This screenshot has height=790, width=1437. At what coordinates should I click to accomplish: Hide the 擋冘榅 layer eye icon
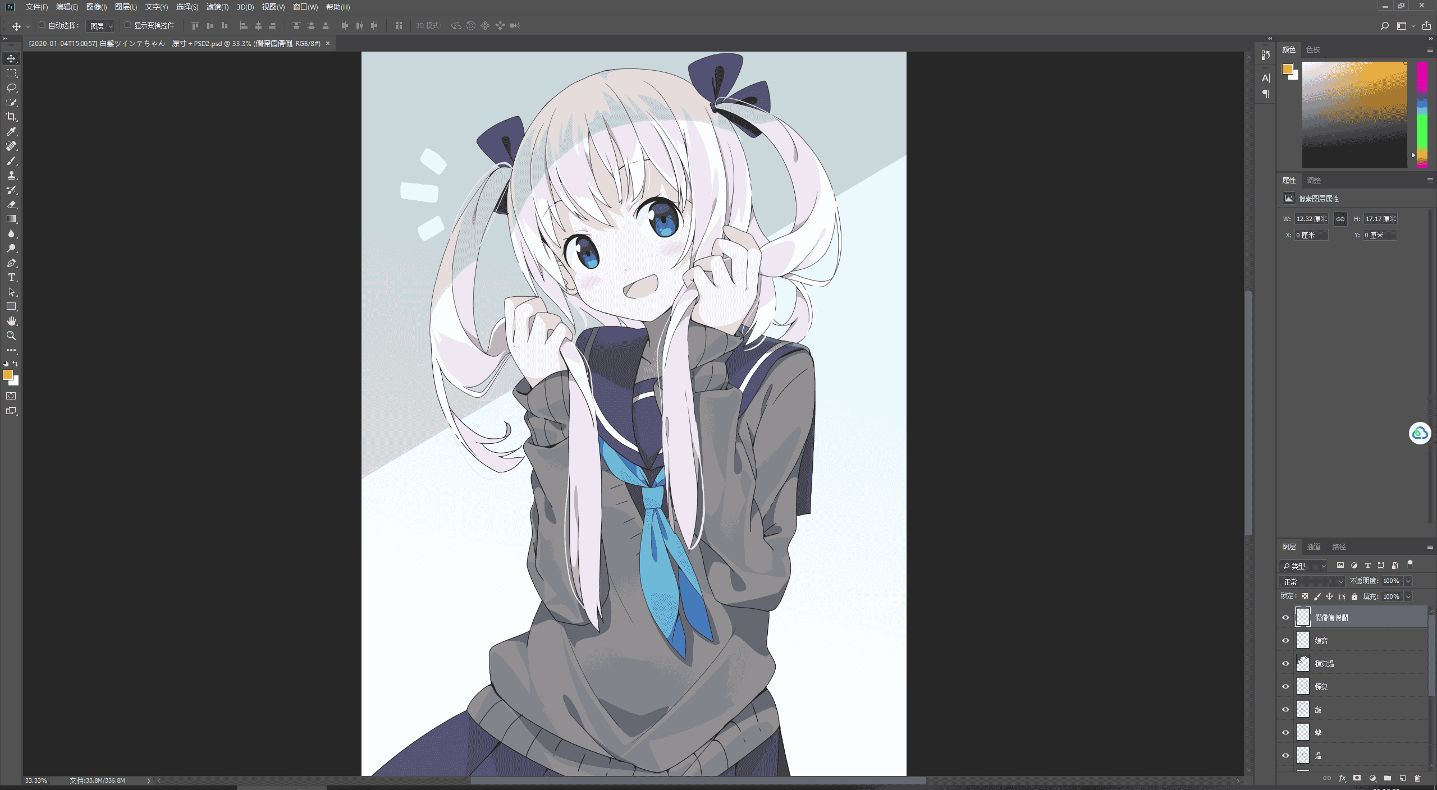pos(1285,663)
